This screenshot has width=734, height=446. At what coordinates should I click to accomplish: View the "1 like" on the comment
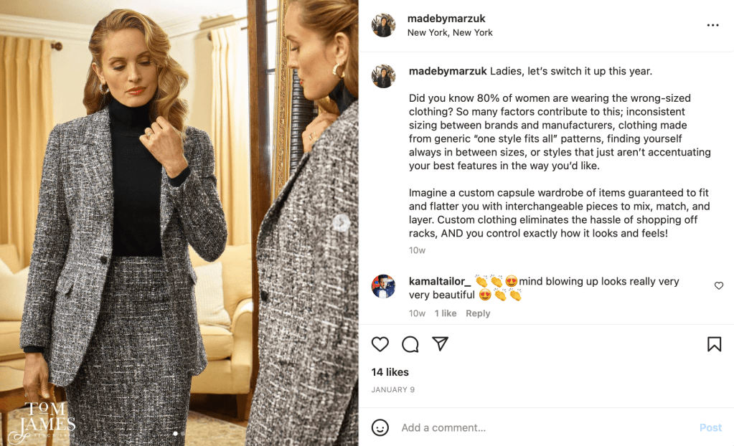tap(446, 313)
